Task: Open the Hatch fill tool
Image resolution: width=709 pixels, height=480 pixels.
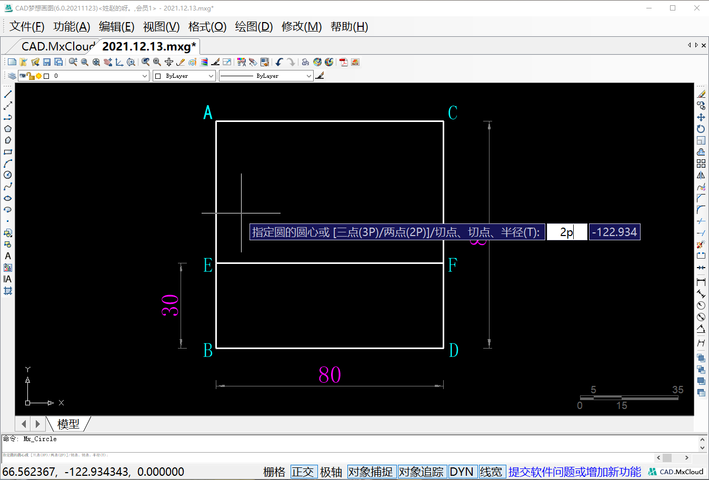Action: 8,291
